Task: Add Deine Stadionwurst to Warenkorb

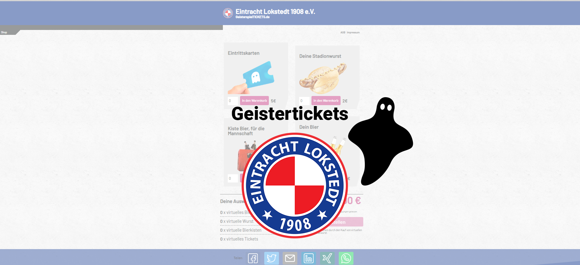Action: click(x=326, y=101)
